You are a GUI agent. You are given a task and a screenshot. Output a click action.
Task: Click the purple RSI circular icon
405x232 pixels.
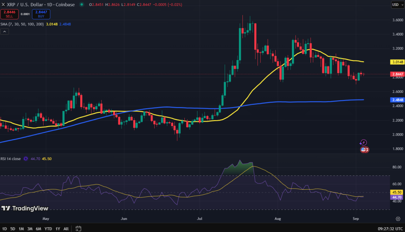tap(26, 159)
